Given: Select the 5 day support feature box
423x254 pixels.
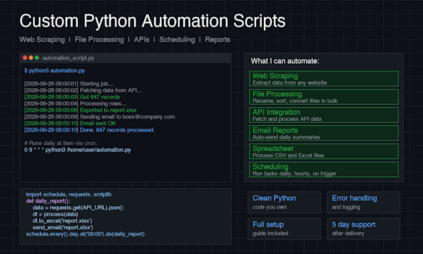Looking at the screenshot, I should (363, 229).
